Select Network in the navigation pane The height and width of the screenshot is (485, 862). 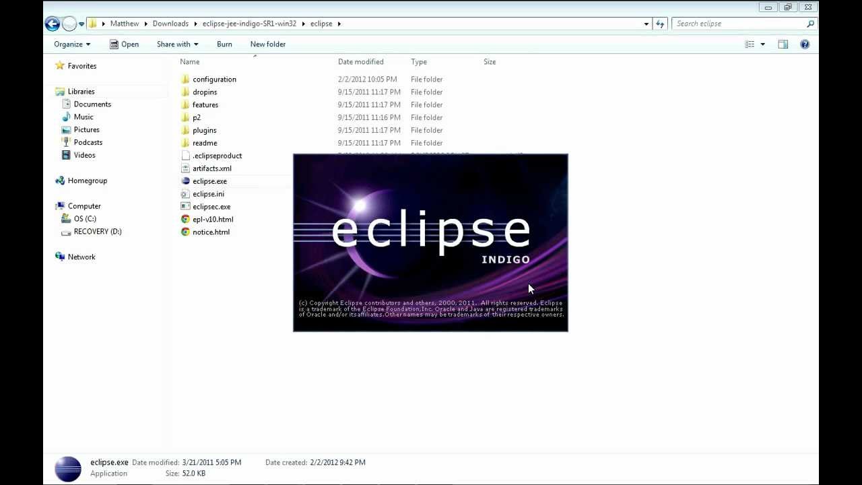[x=81, y=257]
